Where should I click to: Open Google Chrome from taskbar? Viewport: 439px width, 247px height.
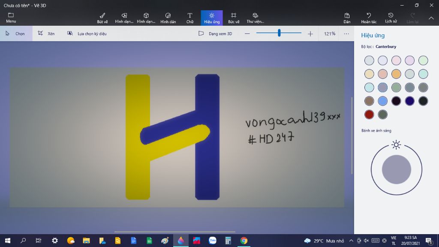pos(244,241)
